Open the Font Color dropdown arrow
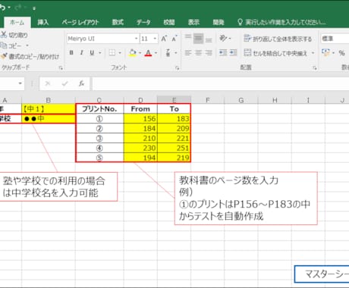Screen dimensions: 349x288 coord(156,52)
